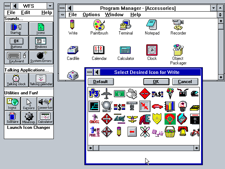Choose the atom symbol icon

[145, 131]
